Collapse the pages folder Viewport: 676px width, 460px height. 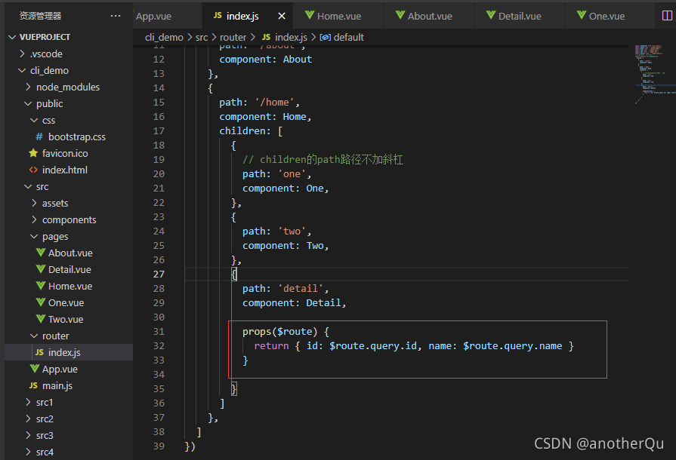(35, 236)
